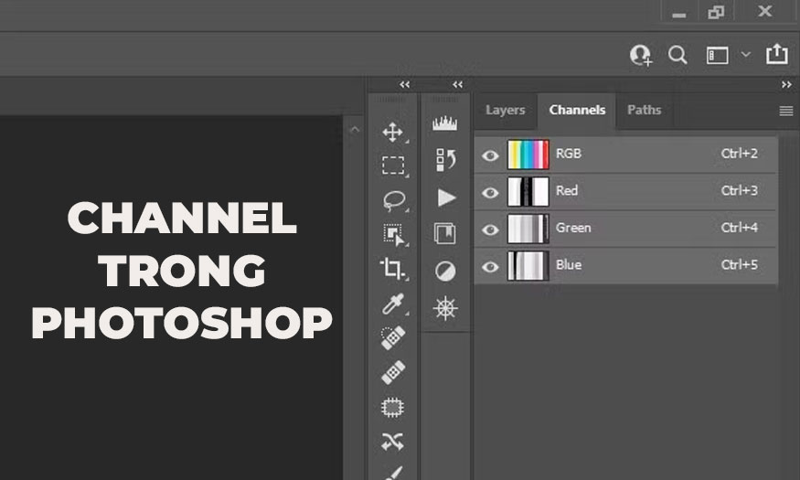Hide the Green channel eye icon
The height and width of the screenshot is (480, 800).
(490, 229)
